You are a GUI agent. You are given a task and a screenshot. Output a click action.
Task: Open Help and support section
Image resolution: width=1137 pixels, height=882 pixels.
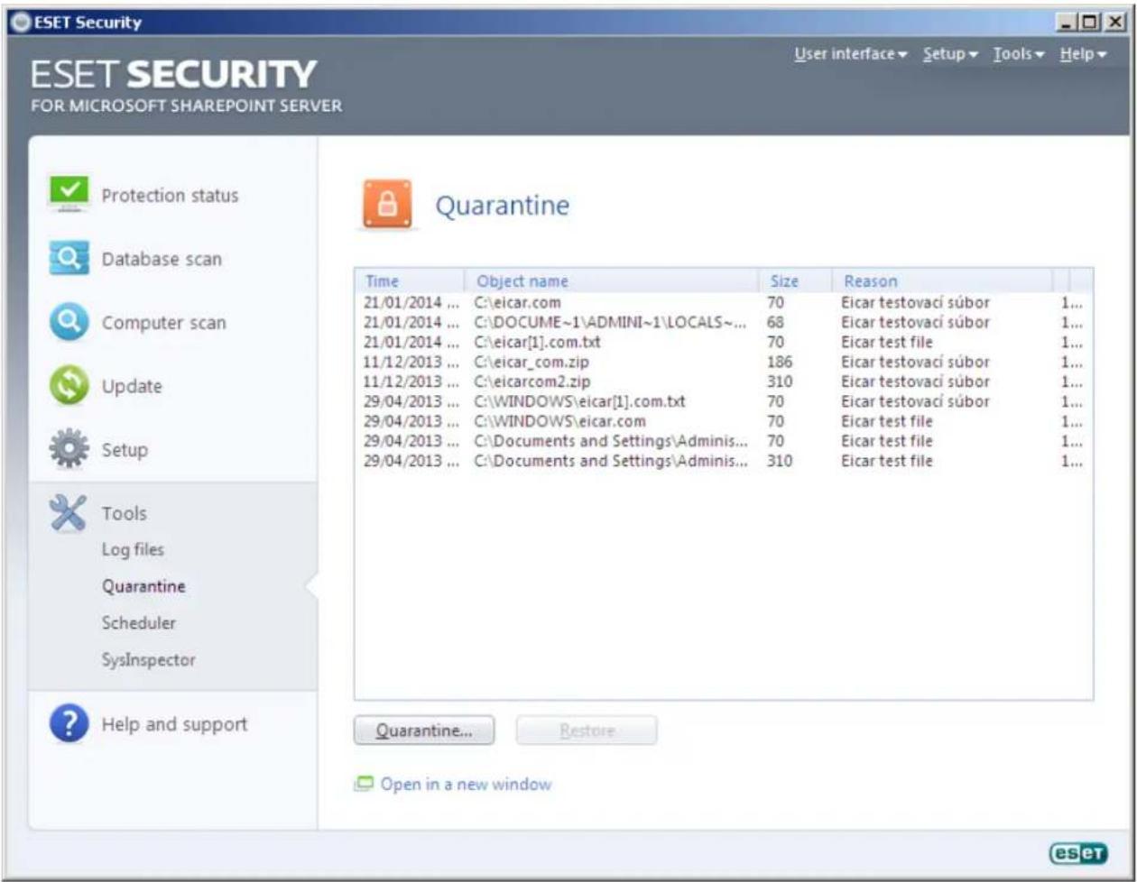[x=174, y=725]
